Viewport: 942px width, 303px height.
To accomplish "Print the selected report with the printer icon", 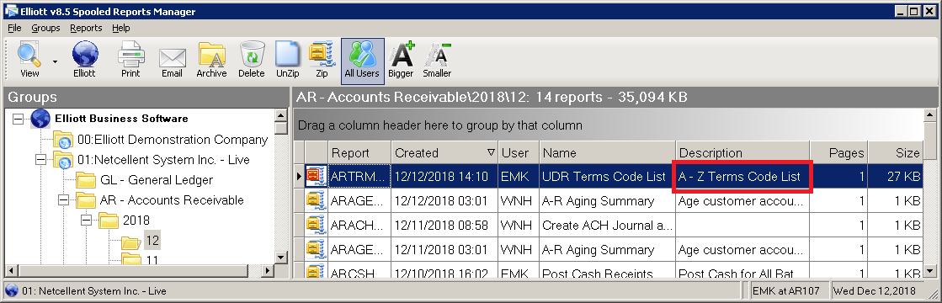I will [130, 59].
